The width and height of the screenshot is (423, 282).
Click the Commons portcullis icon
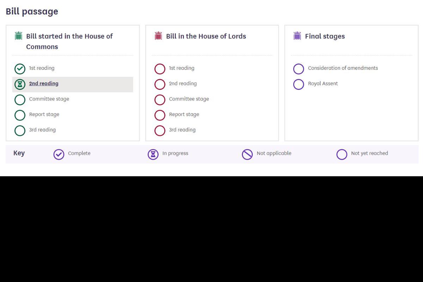[18, 36]
